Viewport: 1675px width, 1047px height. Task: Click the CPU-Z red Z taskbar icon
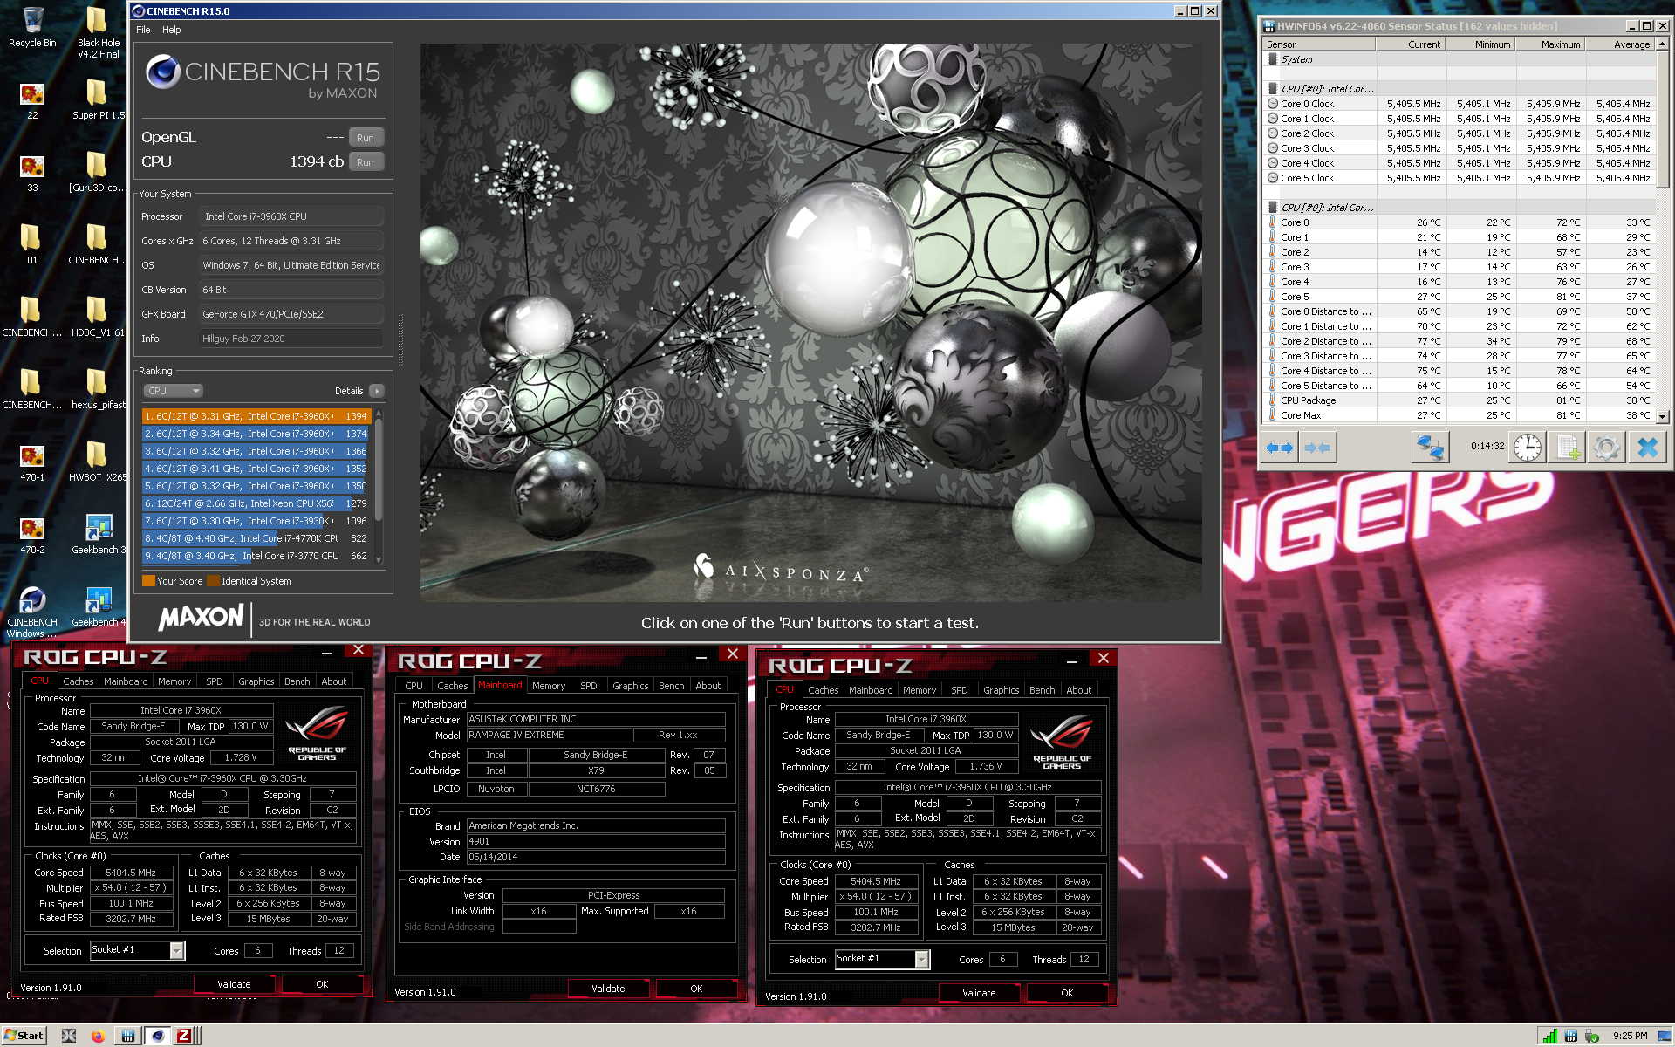[x=184, y=1036]
